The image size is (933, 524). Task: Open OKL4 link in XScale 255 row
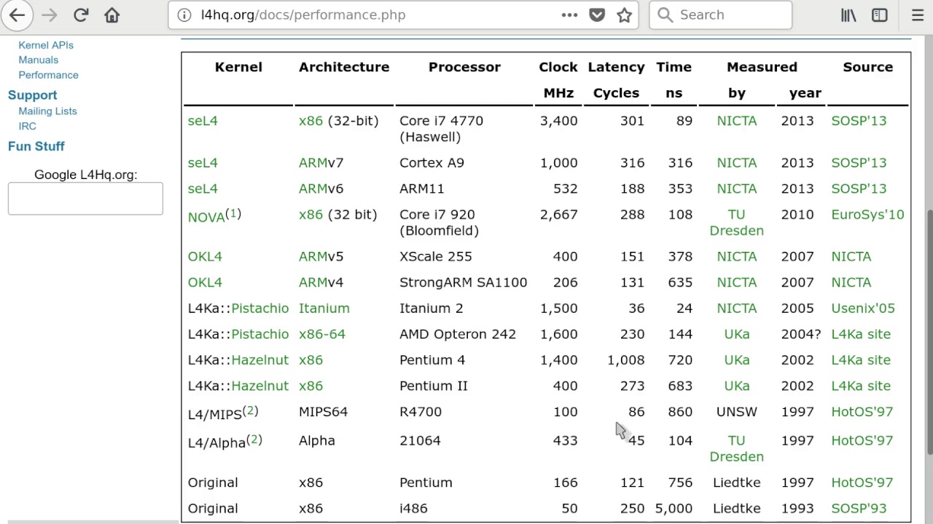click(x=205, y=256)
